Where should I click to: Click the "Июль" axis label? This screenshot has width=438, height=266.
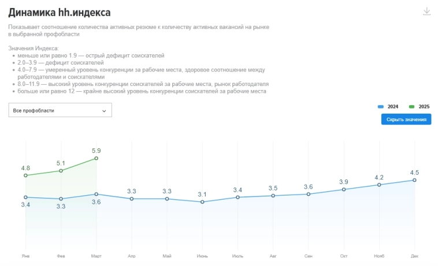pos(237,255)
